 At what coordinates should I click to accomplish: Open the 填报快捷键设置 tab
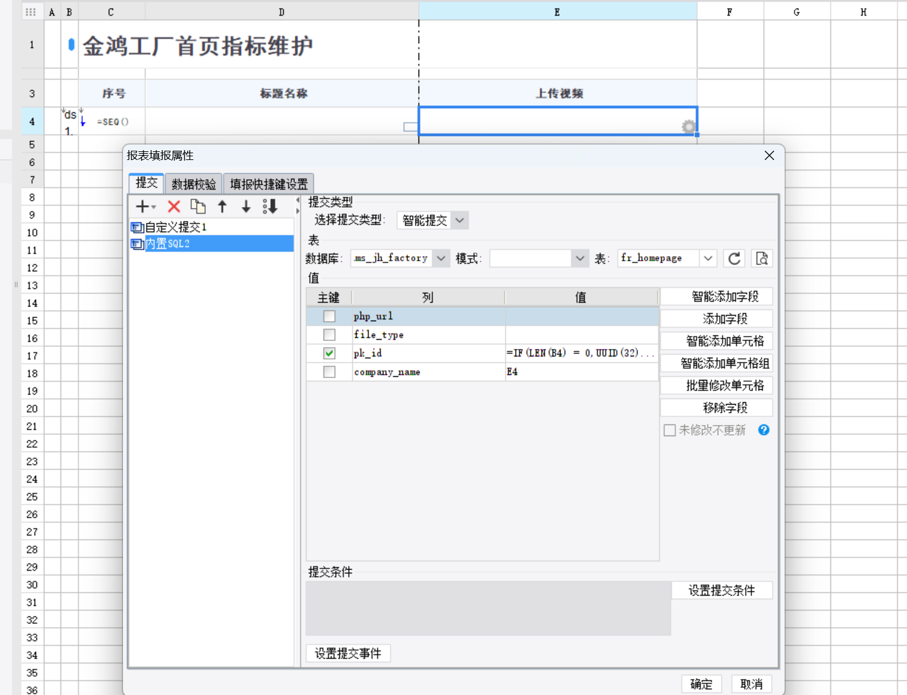(269, 184)
